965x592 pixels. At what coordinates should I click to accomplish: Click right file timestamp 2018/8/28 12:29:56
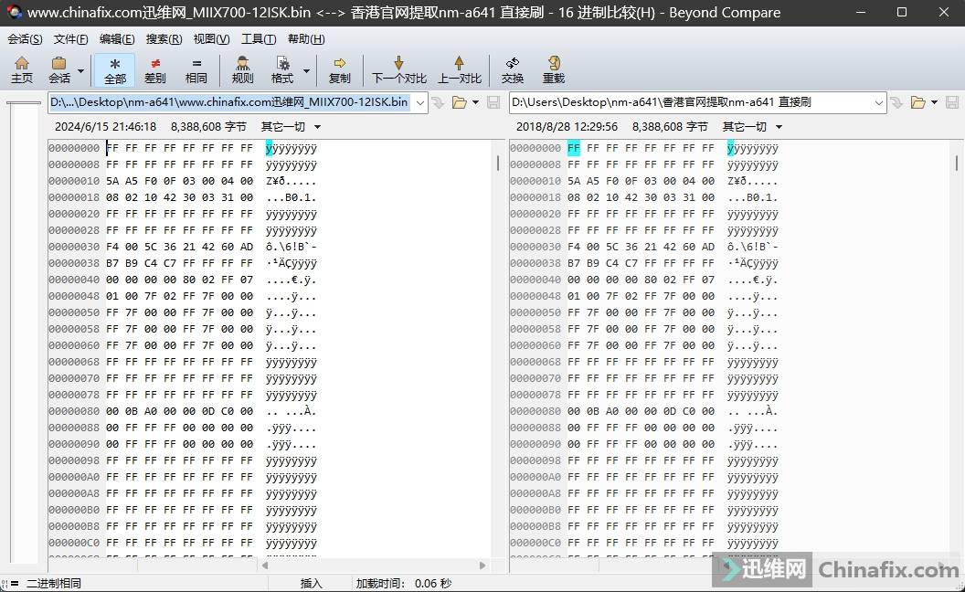567,127
